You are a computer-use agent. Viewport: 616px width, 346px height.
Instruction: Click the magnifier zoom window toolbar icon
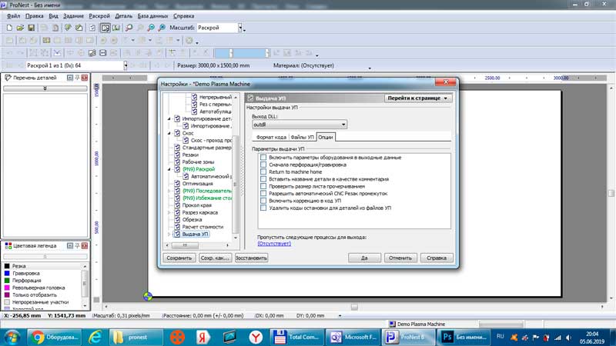(x=129, y=28)
